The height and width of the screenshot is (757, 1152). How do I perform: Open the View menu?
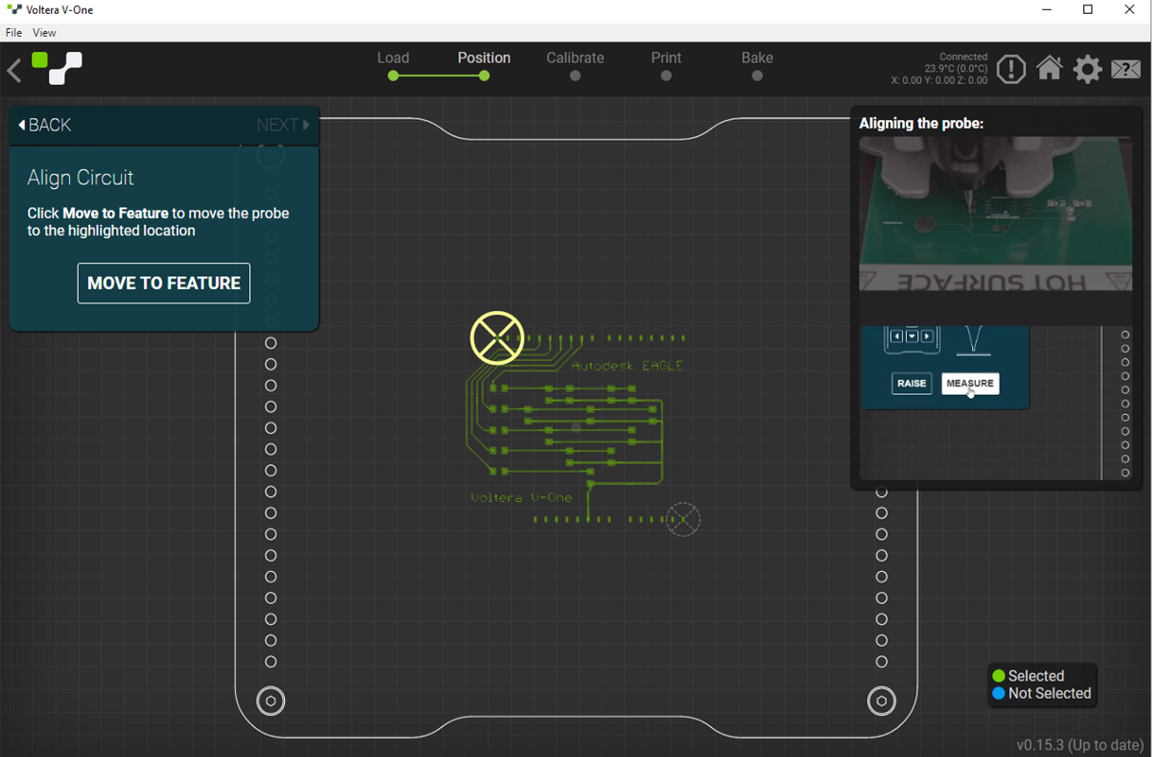(x=44, y=32)
